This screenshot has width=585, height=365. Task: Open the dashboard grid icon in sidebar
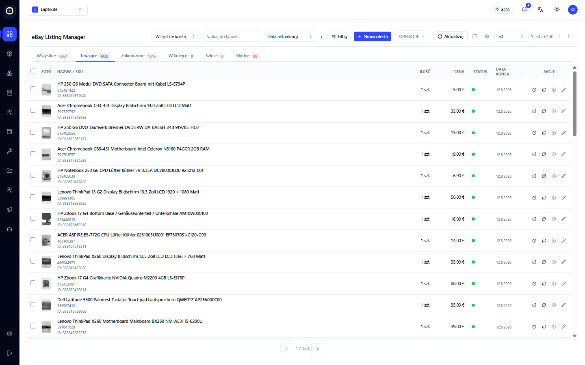click(10, 34)
